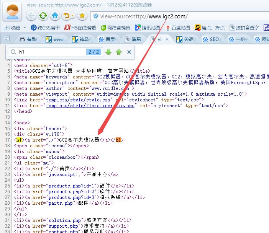Click the products.php?id=1 href text

(71, 186)
